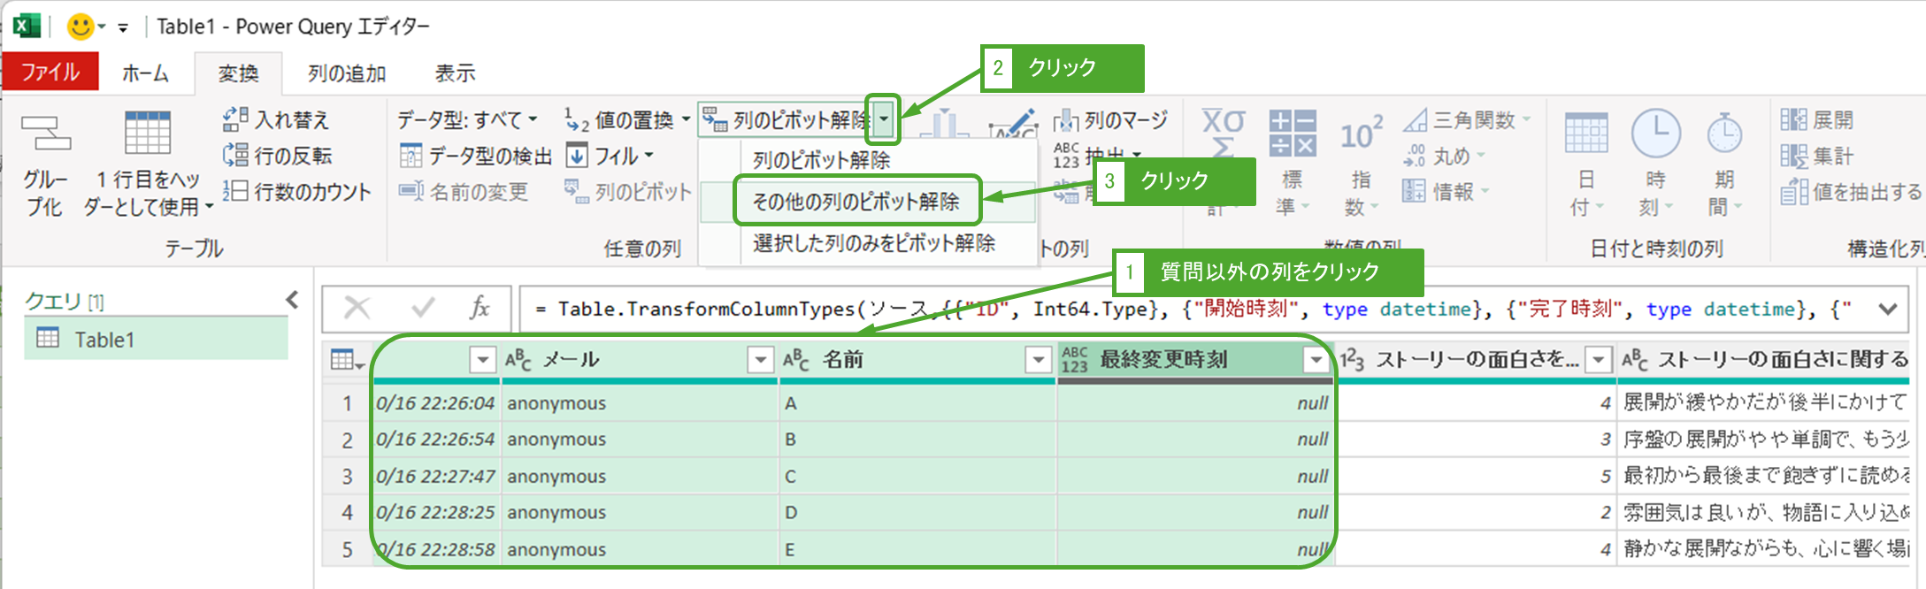Viewport: 1926px width, 589px height.
Task: Click 行の反転 (Reverse Rows) icon
Action: [x=234, y=156]
